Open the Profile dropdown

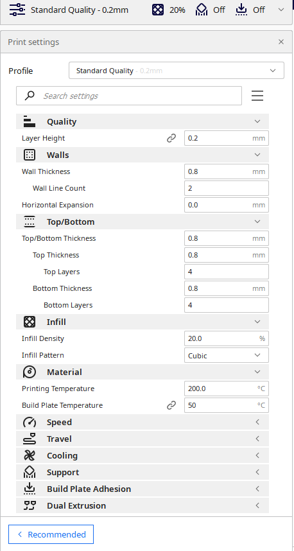(177, 71)
